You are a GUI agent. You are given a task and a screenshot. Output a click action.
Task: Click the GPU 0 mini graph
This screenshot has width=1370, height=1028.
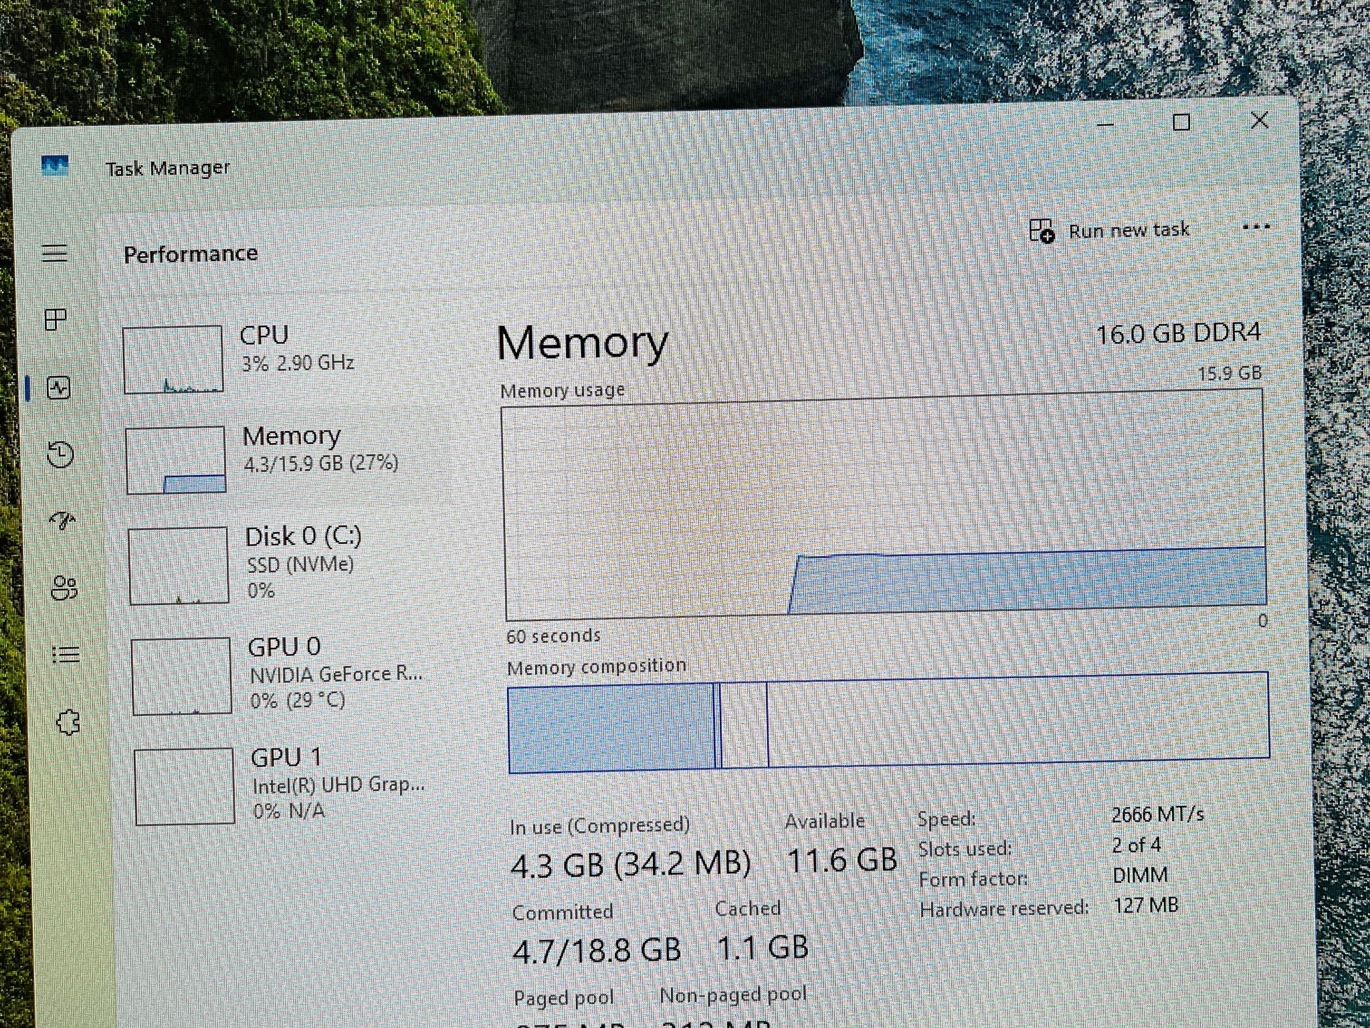pos(182,676)
